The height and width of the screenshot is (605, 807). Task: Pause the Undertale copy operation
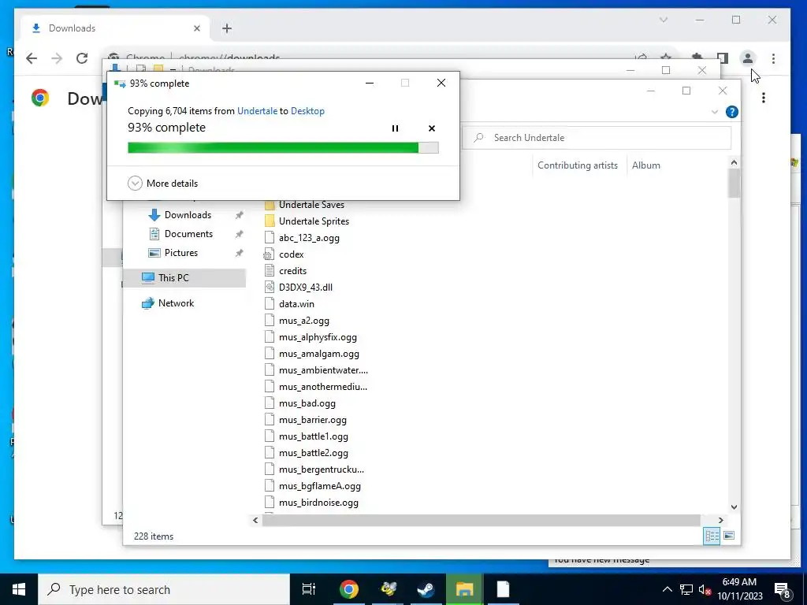tap(395, 128)
